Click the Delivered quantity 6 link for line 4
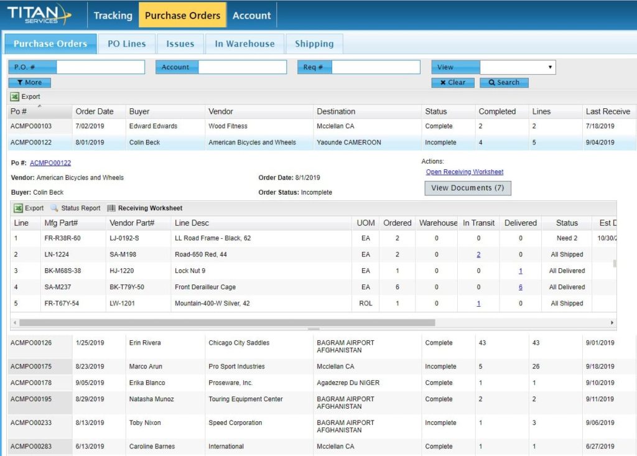The width and height of the screenshot is (637, 456). coord(520,287)
